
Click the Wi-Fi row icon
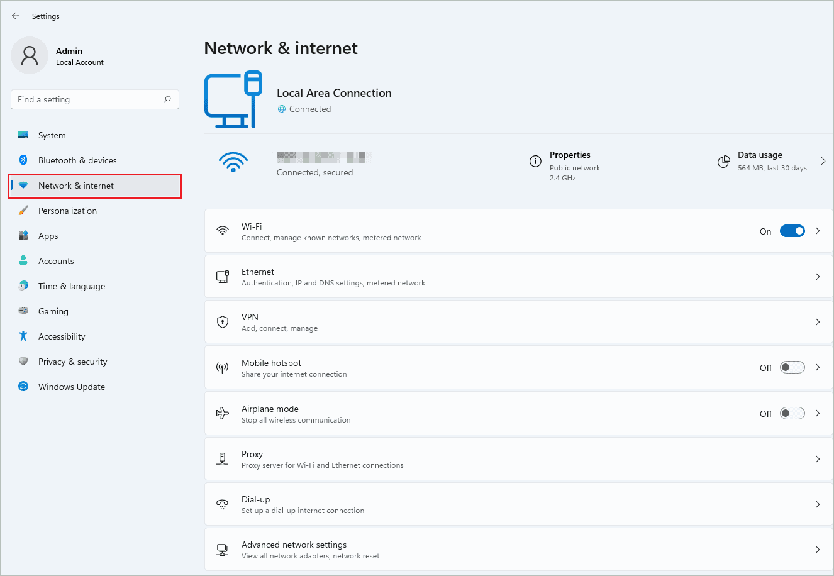coord(223,231)
